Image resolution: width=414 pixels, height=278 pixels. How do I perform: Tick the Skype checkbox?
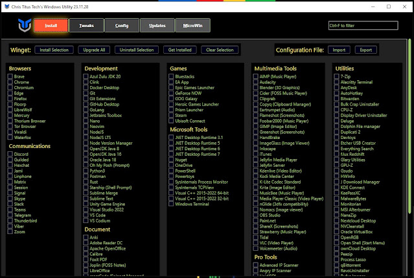point(10,198)
